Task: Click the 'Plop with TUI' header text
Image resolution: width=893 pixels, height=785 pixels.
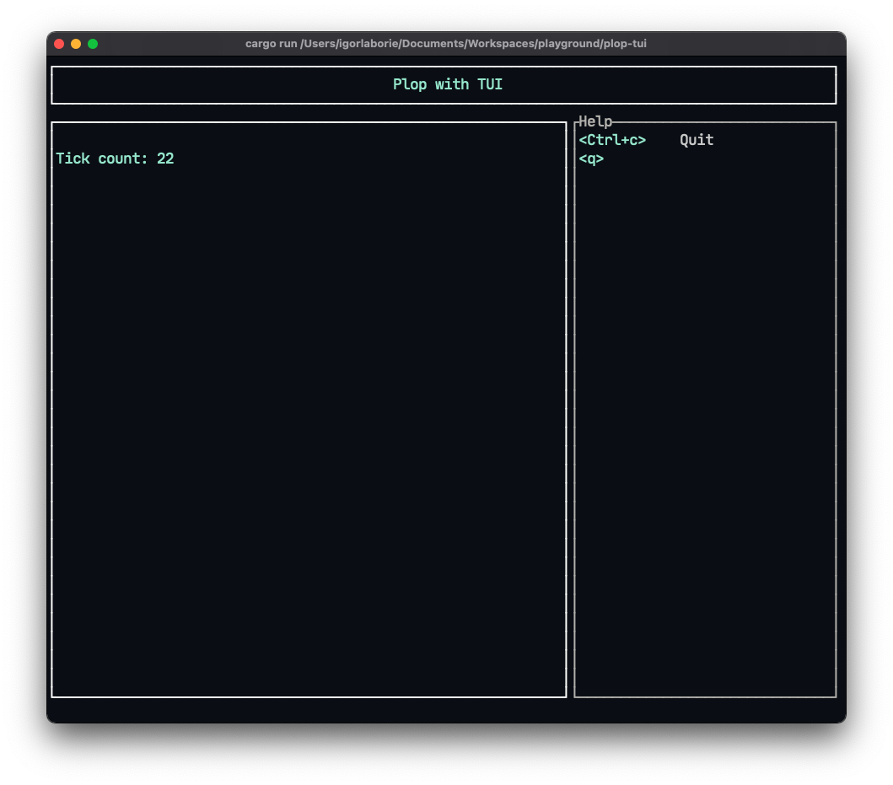Action: (448, 84)
